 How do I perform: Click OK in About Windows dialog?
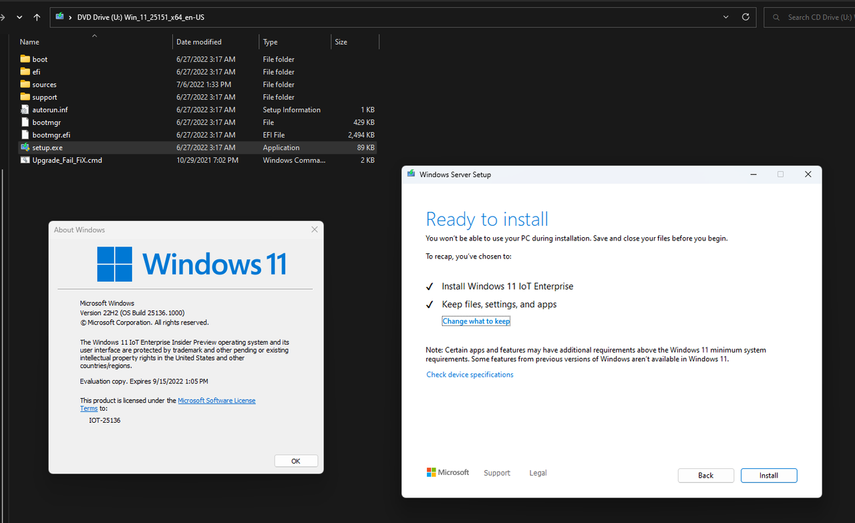pyautogui.click(x=296, y=461)
